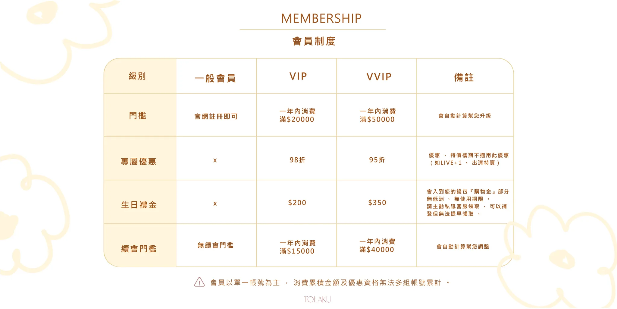Click the 續會門檻 row label

[x=139, y=249]
